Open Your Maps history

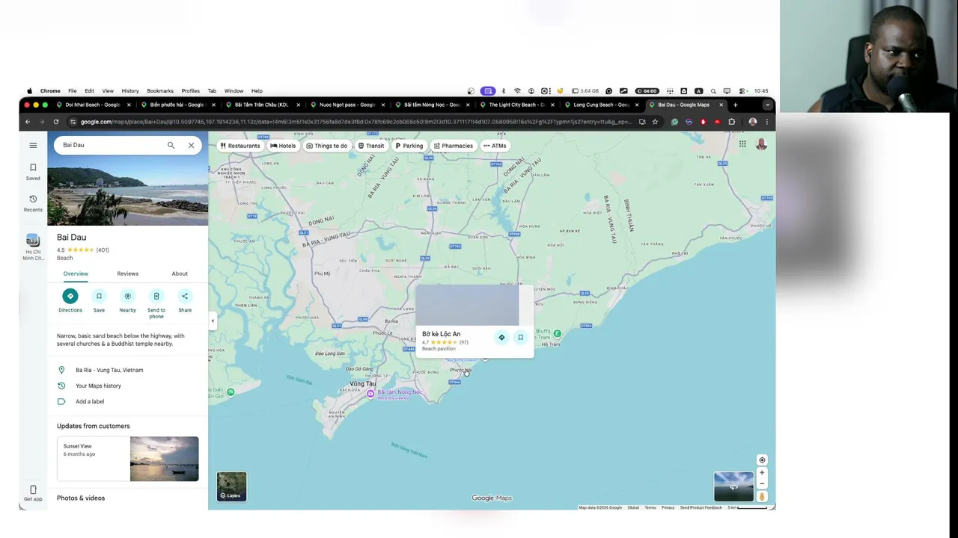tap(128, 386)
